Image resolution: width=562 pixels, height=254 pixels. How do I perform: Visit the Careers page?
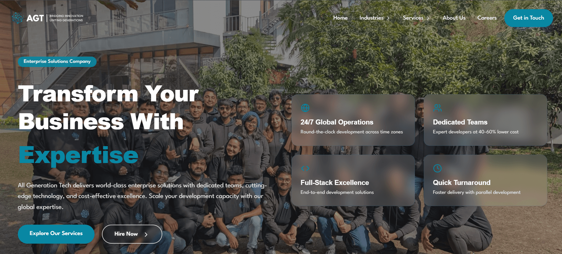pyautogui.click(x=487, y=18)
